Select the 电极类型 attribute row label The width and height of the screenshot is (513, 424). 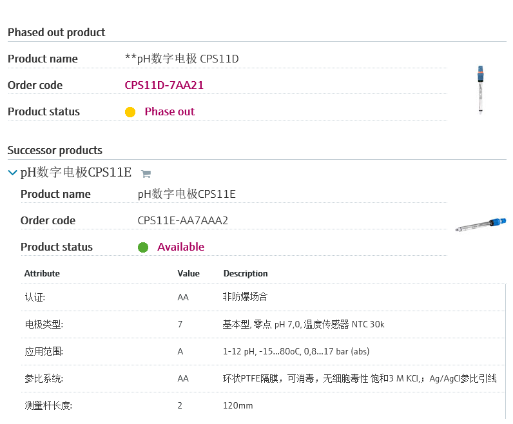pos(44,324)
